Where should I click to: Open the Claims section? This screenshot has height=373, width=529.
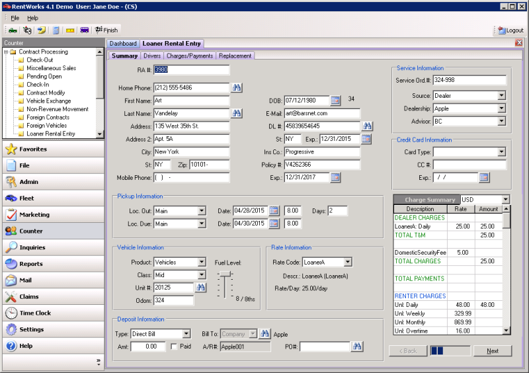54,296
